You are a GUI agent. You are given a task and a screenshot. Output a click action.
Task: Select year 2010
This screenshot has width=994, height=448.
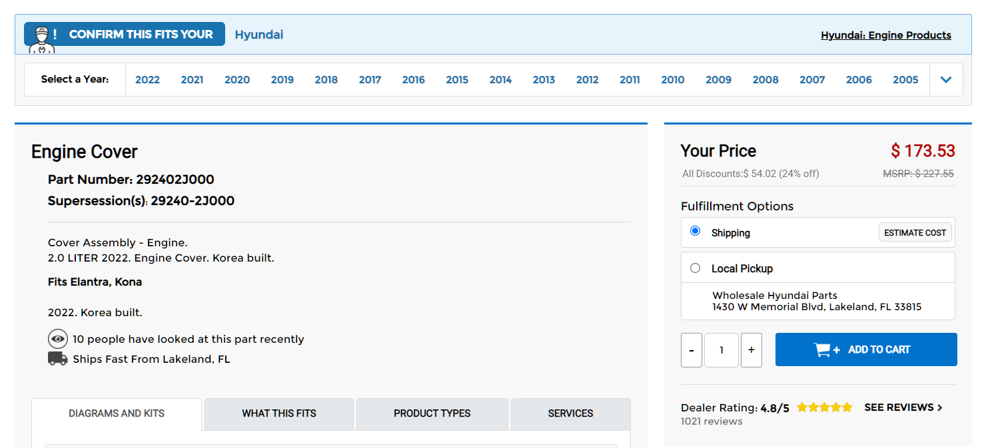673,80
